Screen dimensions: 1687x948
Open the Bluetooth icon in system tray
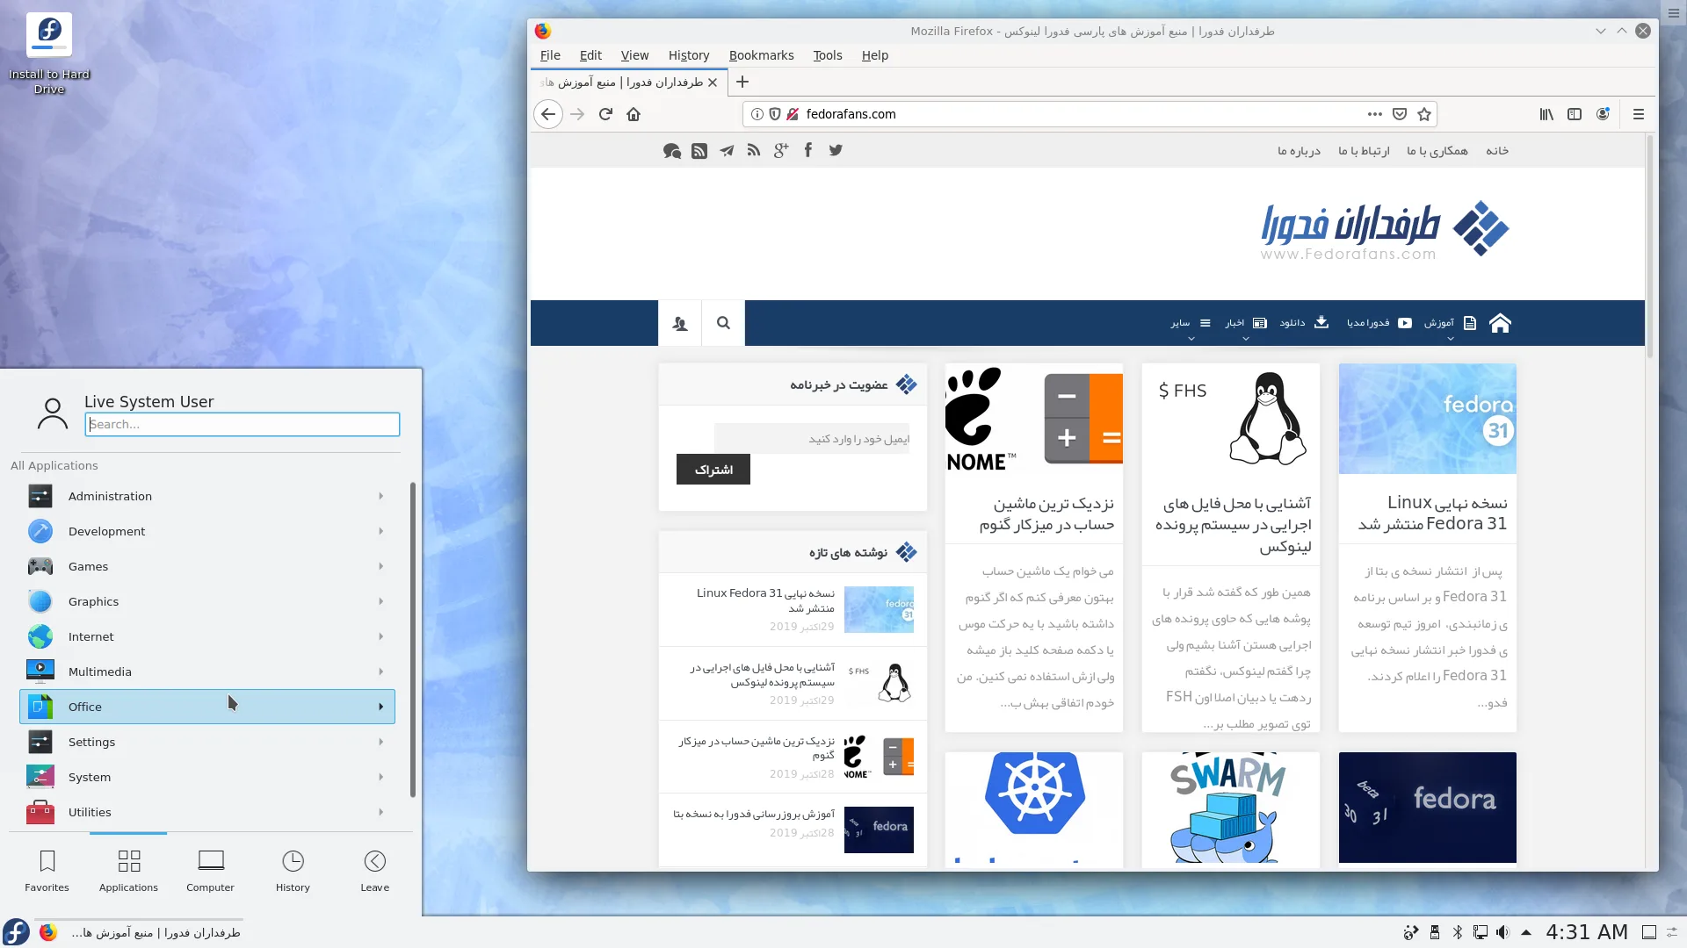click(1458, 932)
